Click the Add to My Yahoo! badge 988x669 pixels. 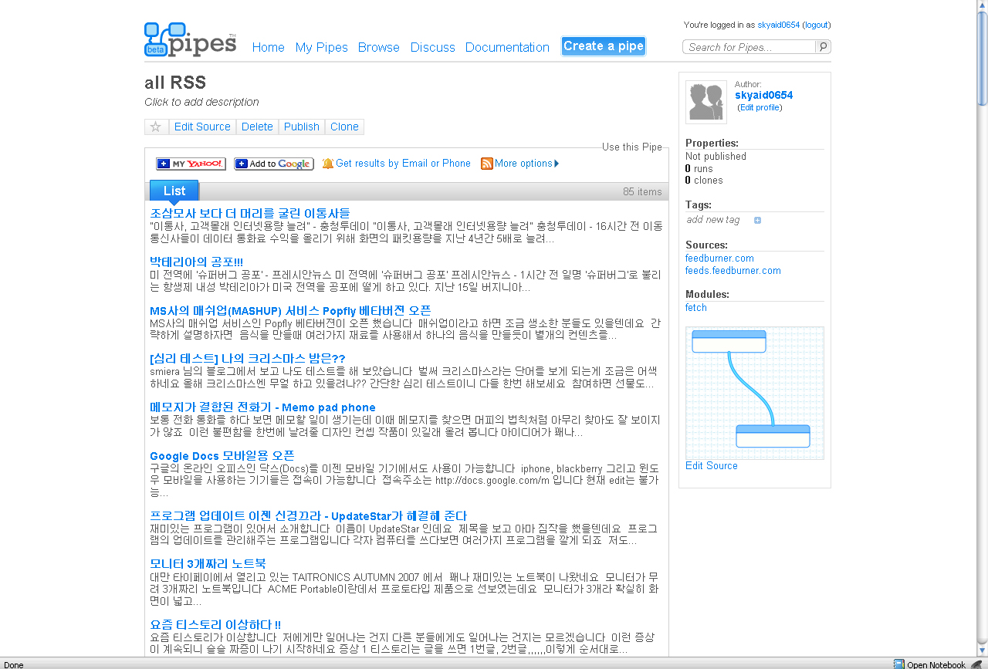191,164
